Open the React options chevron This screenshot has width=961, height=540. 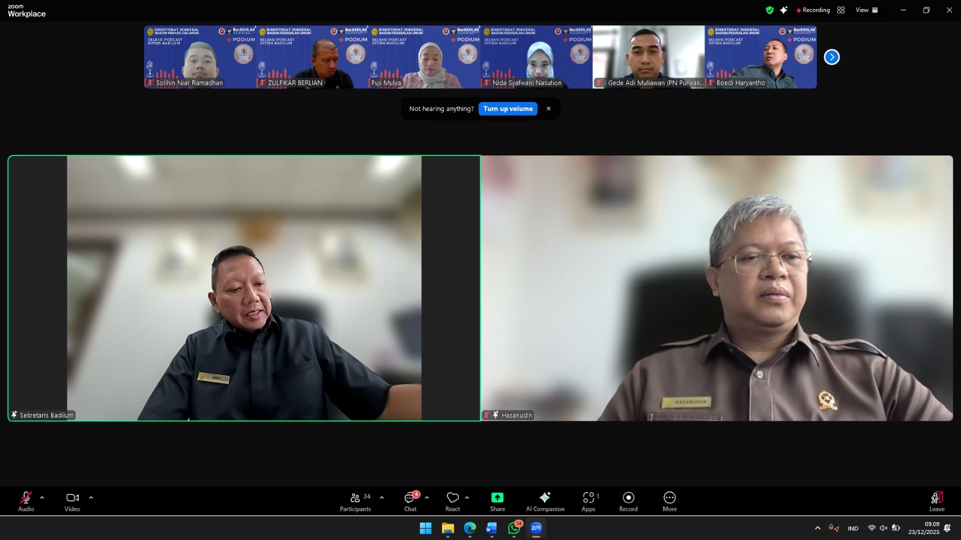coord(466,497)
